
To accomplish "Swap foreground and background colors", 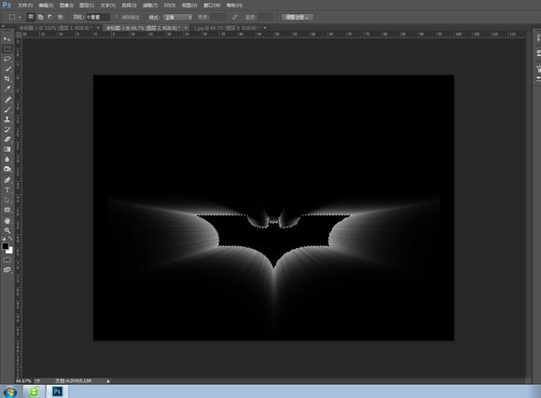I will tap(10, 239).
